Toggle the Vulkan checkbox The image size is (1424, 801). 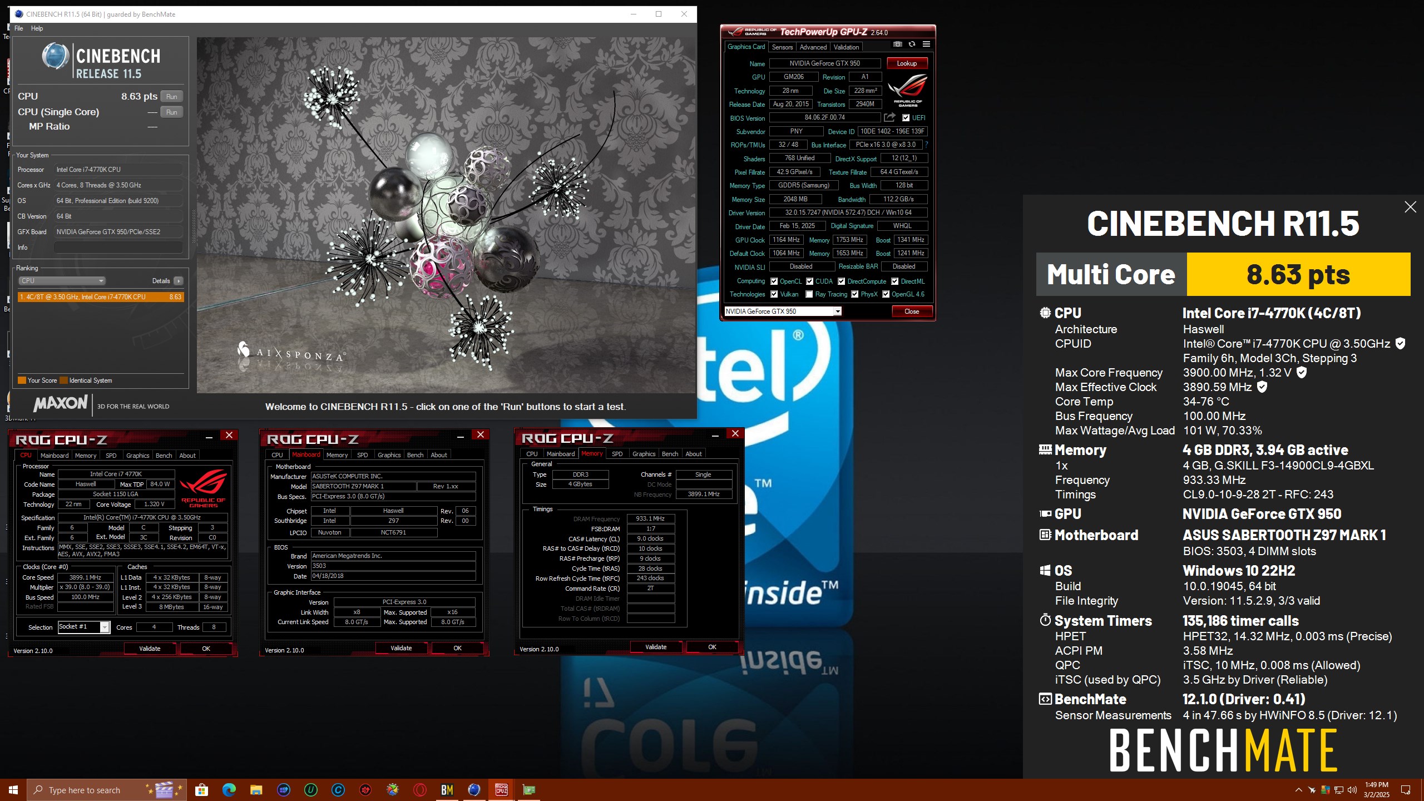[774, 294]
